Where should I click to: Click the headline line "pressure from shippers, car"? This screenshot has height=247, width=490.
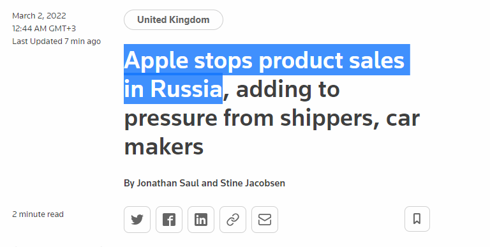(272, 118)
